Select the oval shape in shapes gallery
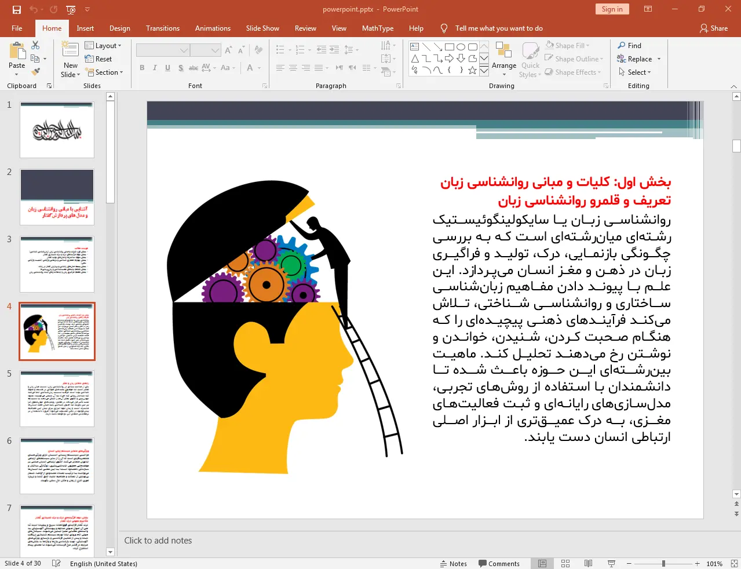Image resolution: width=741 pixels, height=569 pixels. click(461, 47)
